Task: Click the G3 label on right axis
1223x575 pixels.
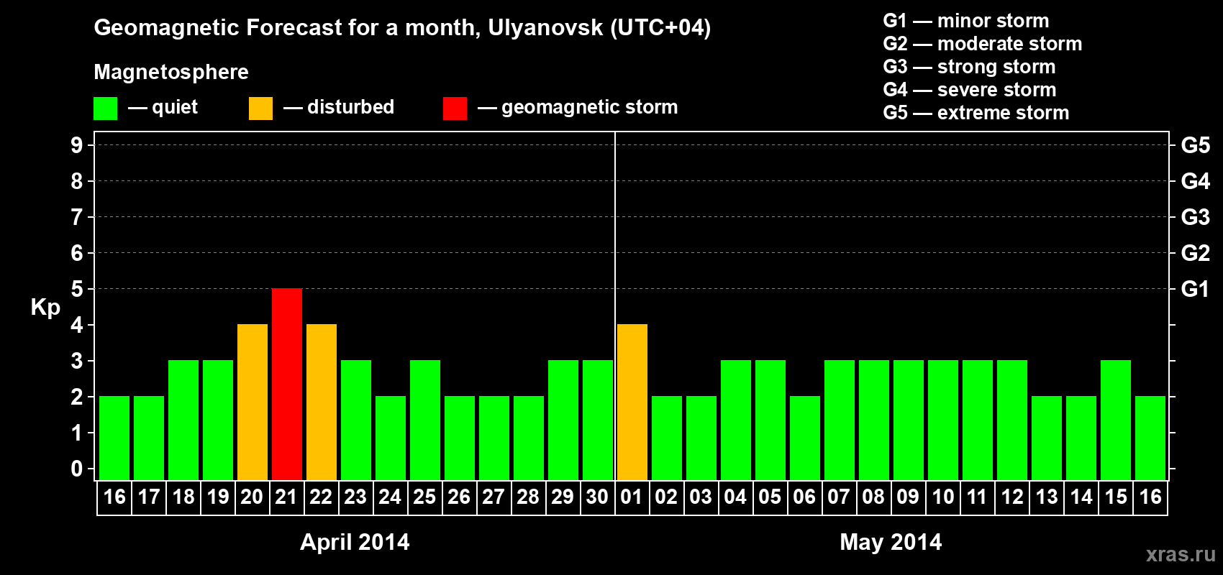Action: pos(1196,217)
